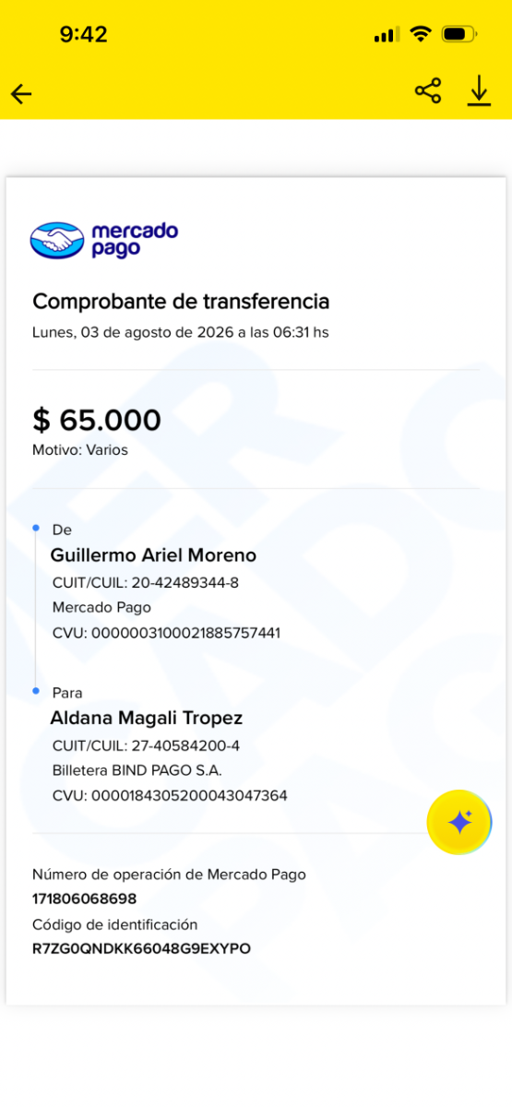The height and width of the screenshot is (1107, 512).
Task: Tap the Wi-Fi status icon
Action: pyautogui.click(x=421, y=35)
